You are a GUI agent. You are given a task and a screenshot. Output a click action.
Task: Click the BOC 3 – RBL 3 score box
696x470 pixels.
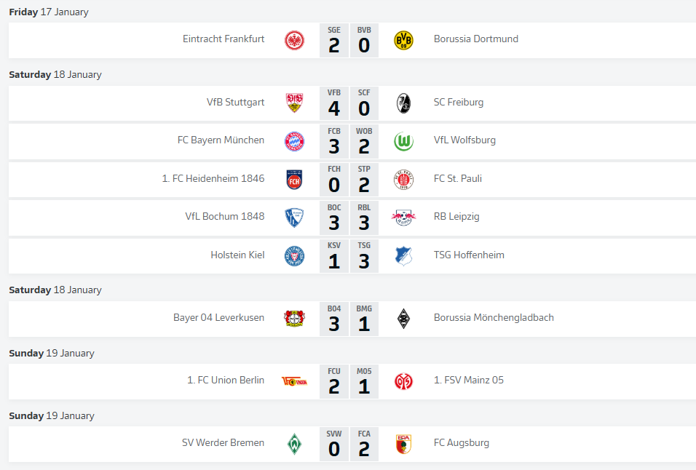point(349,217)
